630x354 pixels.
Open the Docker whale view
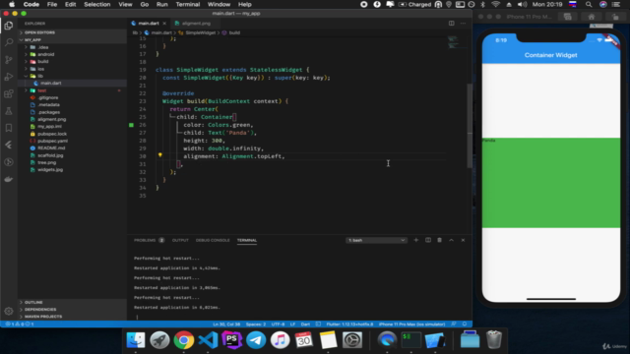9,179
